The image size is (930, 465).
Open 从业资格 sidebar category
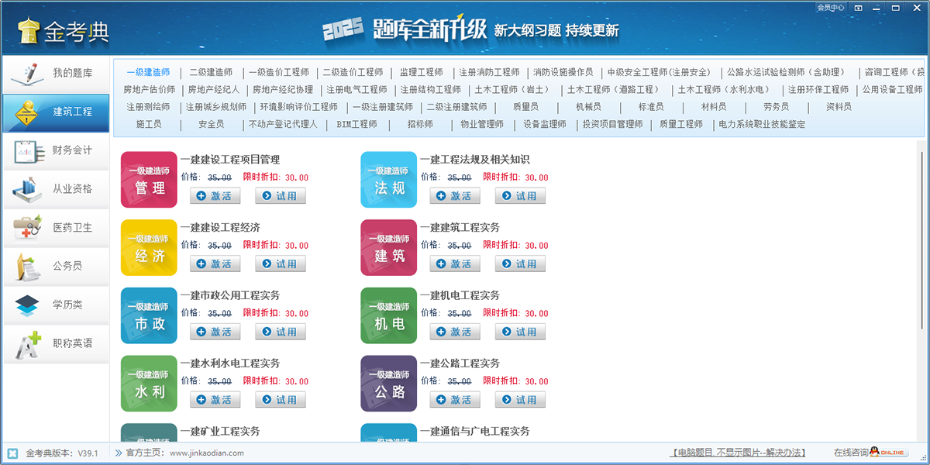[56, 189]
